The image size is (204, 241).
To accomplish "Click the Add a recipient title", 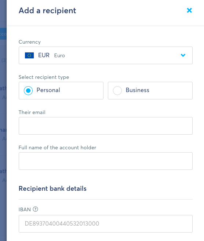I will click(x=47, y=11).
